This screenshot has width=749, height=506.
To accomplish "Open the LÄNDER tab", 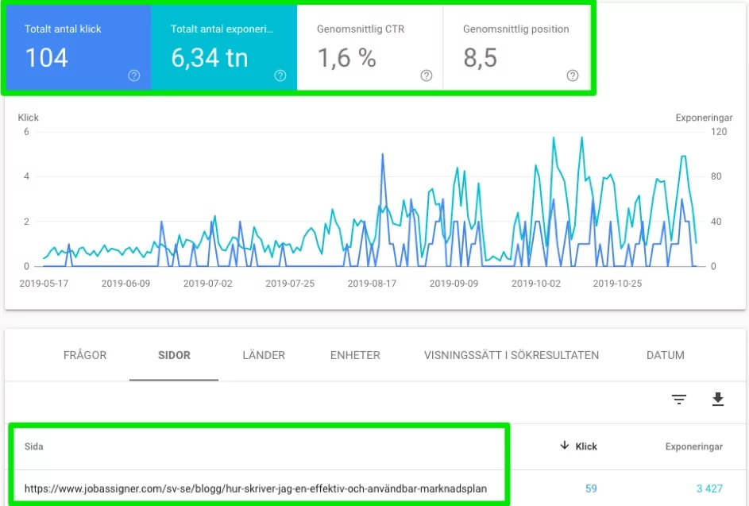I will 263,355.
